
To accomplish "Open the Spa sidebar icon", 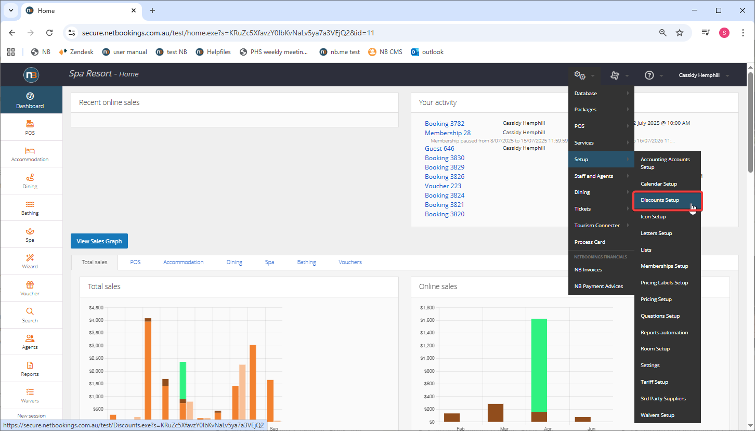I will [30, 234].
